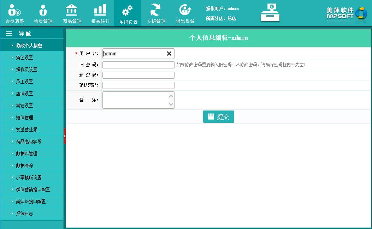This screenshot has height=229, width=372.
Task: Click the cash register icon in header
Action: (270, 13)
